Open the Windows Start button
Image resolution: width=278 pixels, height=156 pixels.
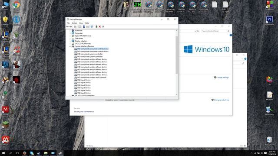(x=3, y=153)
